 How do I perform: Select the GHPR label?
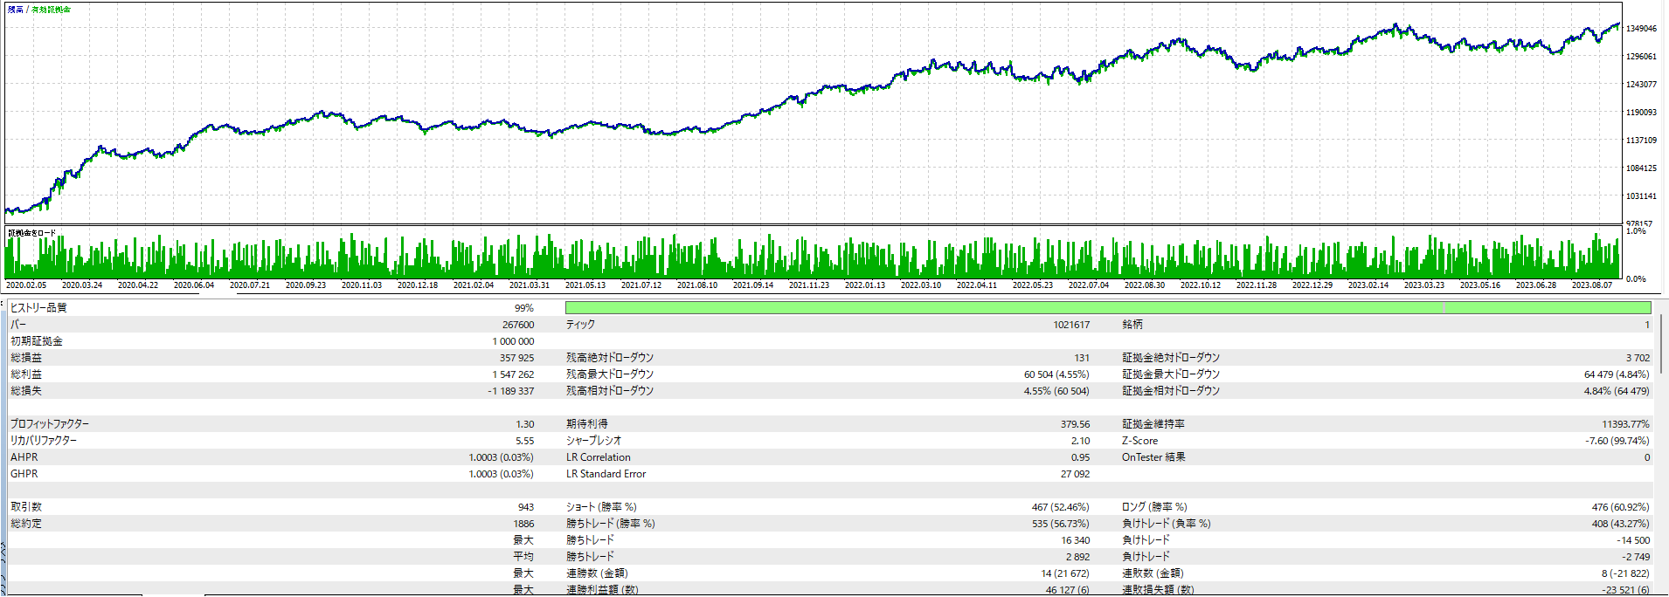[x=24, y=474]
